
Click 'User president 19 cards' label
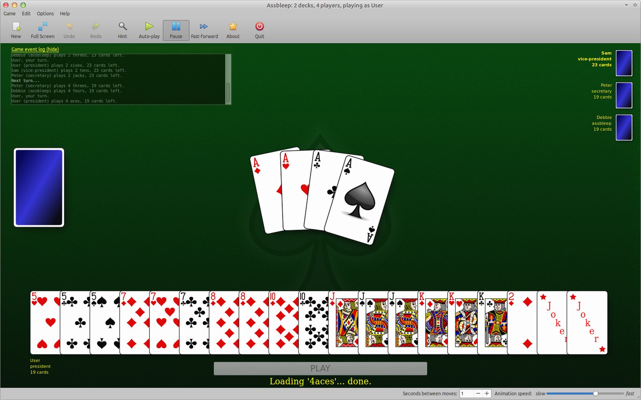coord(40,366)
